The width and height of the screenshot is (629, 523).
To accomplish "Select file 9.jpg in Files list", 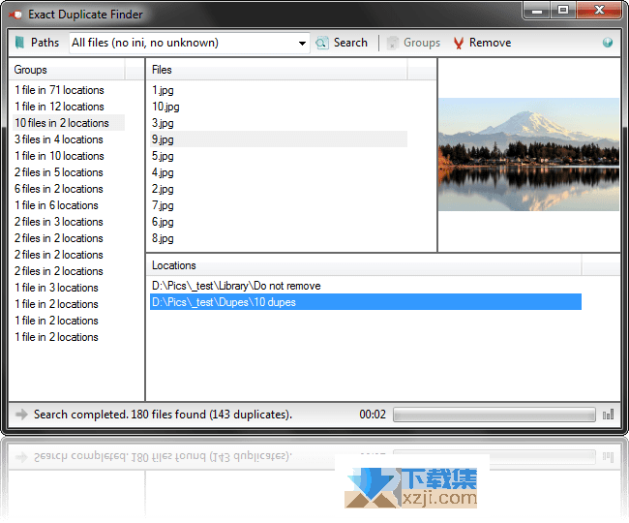I will point(163,139).
